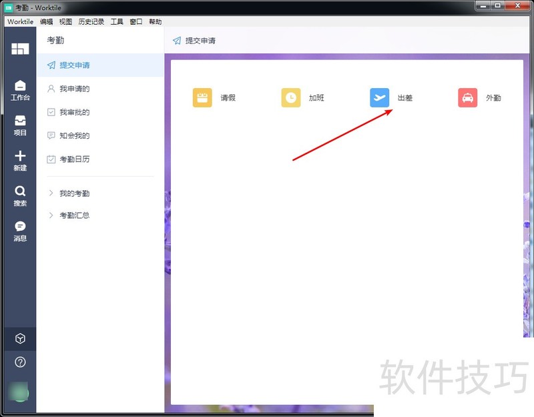The width and height of the screenshot is (534, 417).
Task: Open the help question mark icon
Action: pyautogui.click(x=20, y=362)
